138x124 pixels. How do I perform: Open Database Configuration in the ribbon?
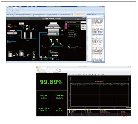tap(8, 11)
